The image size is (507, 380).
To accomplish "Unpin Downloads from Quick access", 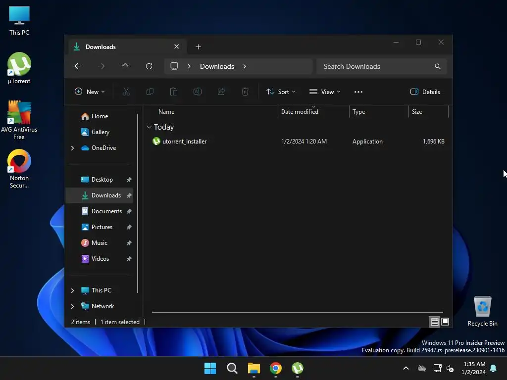I will coord(129,195).
